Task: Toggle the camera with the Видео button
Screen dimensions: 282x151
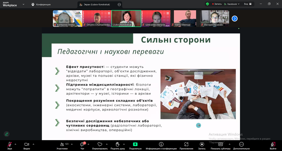Action: click(27, 144)
